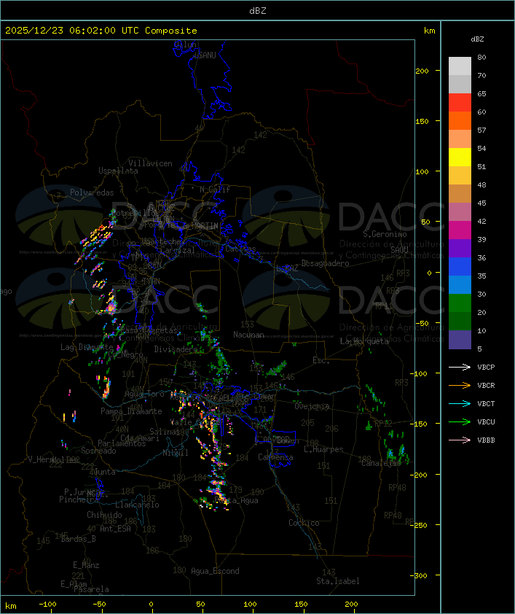This screenshot has height=614, width=515.
Task: Click the cyan VBCT arrow icon
Action: point(460,403)
